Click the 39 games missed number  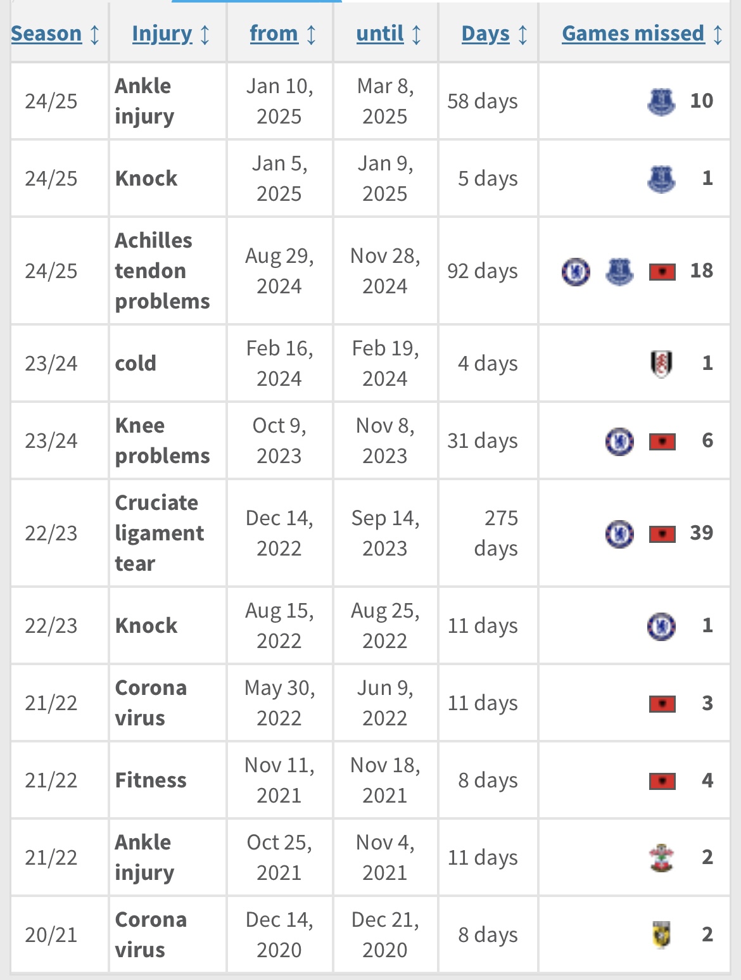[x=701, y=533]
